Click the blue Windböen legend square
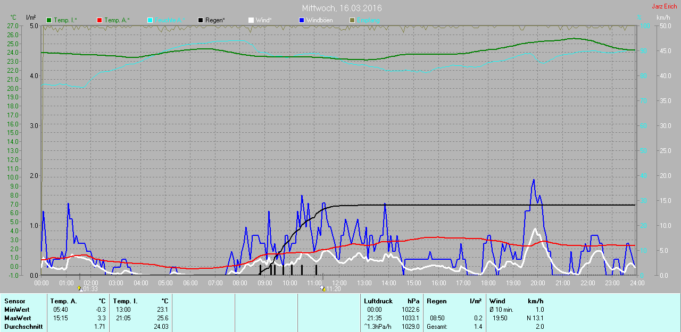The image size is (681, 332). pos(302,20)
